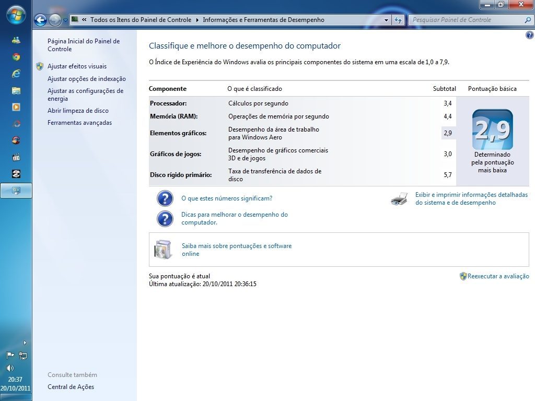Click the 2,9 base score badge
The image size is (535, 401).
[x=492, y=129]
